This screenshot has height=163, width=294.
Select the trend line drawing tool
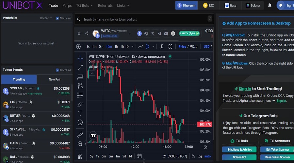(x=80, y=67)
